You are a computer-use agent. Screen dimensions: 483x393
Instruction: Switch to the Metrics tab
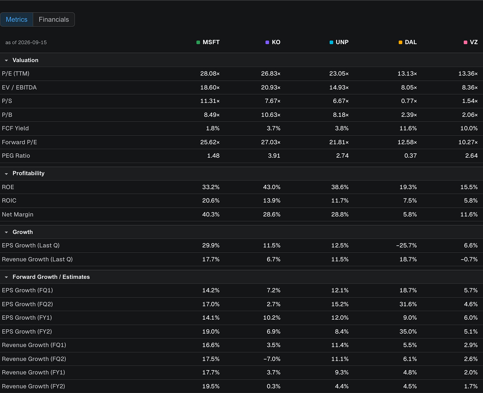(x=17, y=20)
